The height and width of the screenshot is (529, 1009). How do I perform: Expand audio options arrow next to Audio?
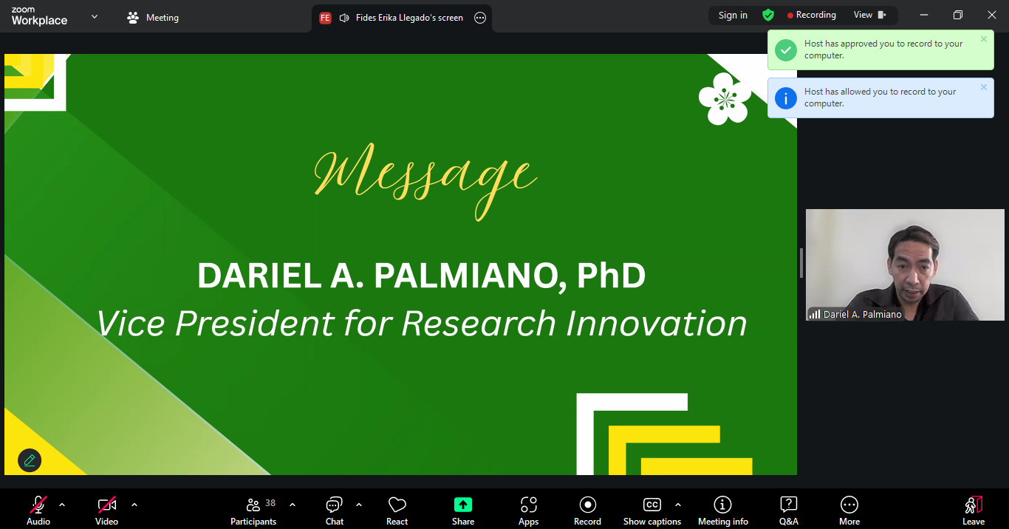click(x=62, y=505)
